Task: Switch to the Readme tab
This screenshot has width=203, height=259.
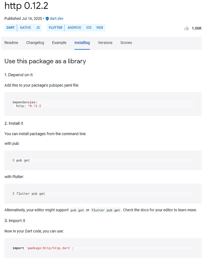Action: 11,43
